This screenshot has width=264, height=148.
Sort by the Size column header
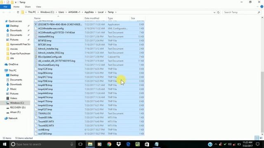coord(133,18)
